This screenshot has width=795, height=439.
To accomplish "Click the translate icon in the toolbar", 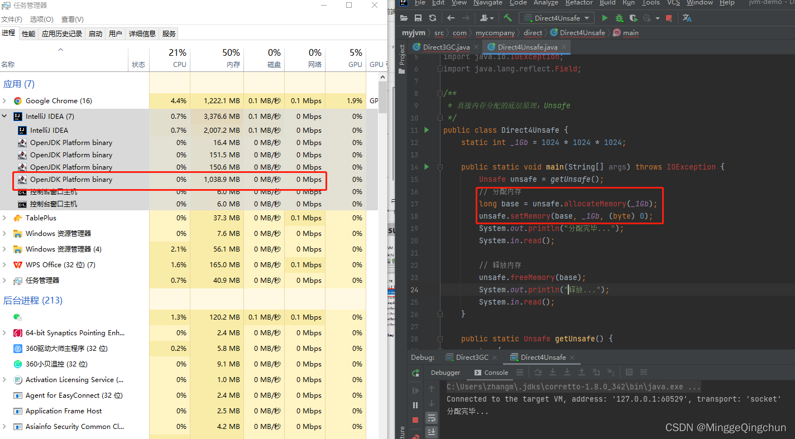I will point(687,18).
